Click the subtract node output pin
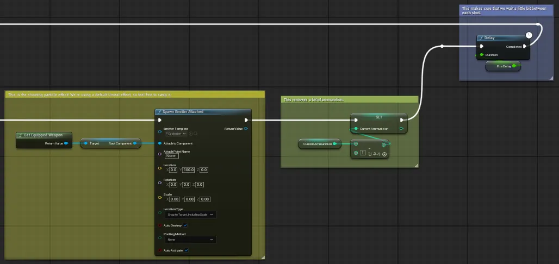This screenshot has height=264, width=559. (x=383, y=144)
